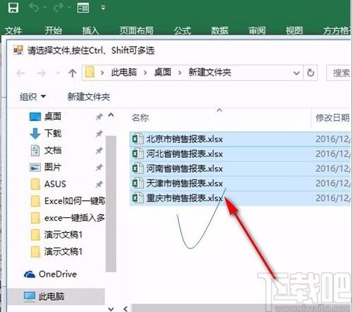Click the navigation pane vertical scrollbar
353x312 pixels.
111,204
